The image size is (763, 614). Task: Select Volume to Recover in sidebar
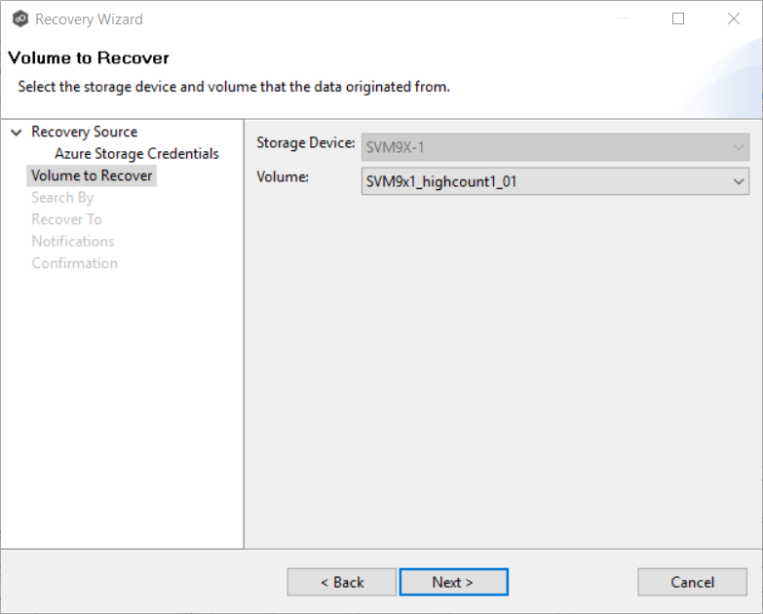pos(92,175)
